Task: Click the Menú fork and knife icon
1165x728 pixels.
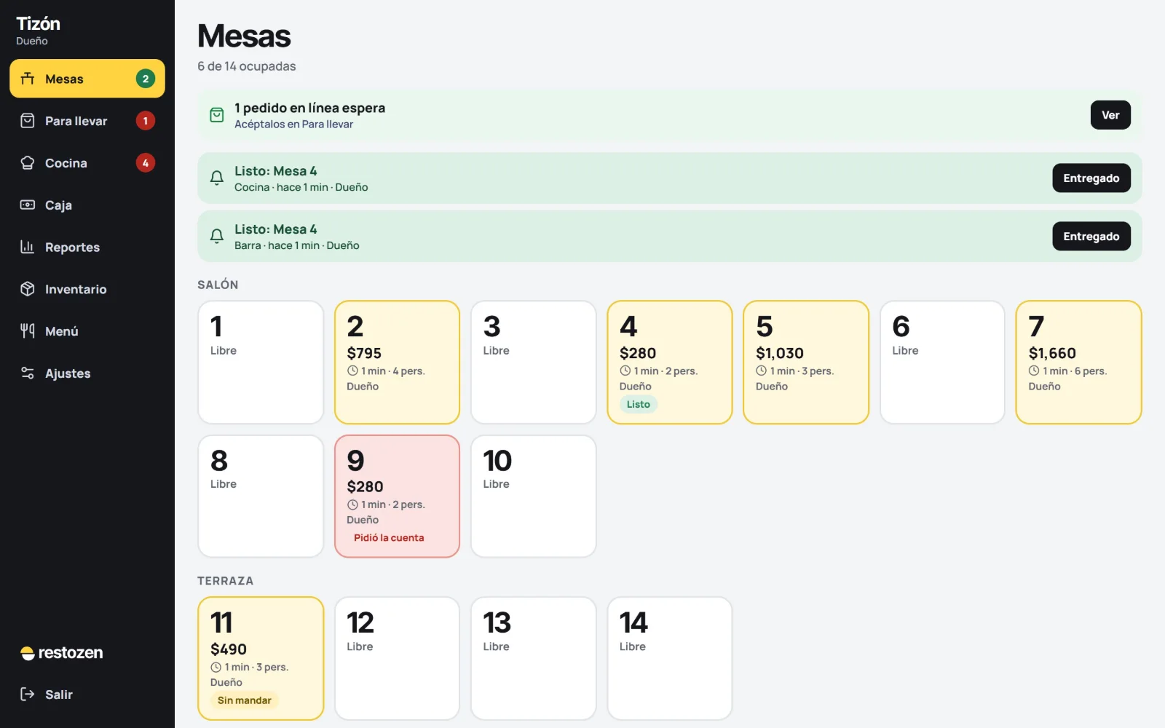Action: [x=28, y=331]
